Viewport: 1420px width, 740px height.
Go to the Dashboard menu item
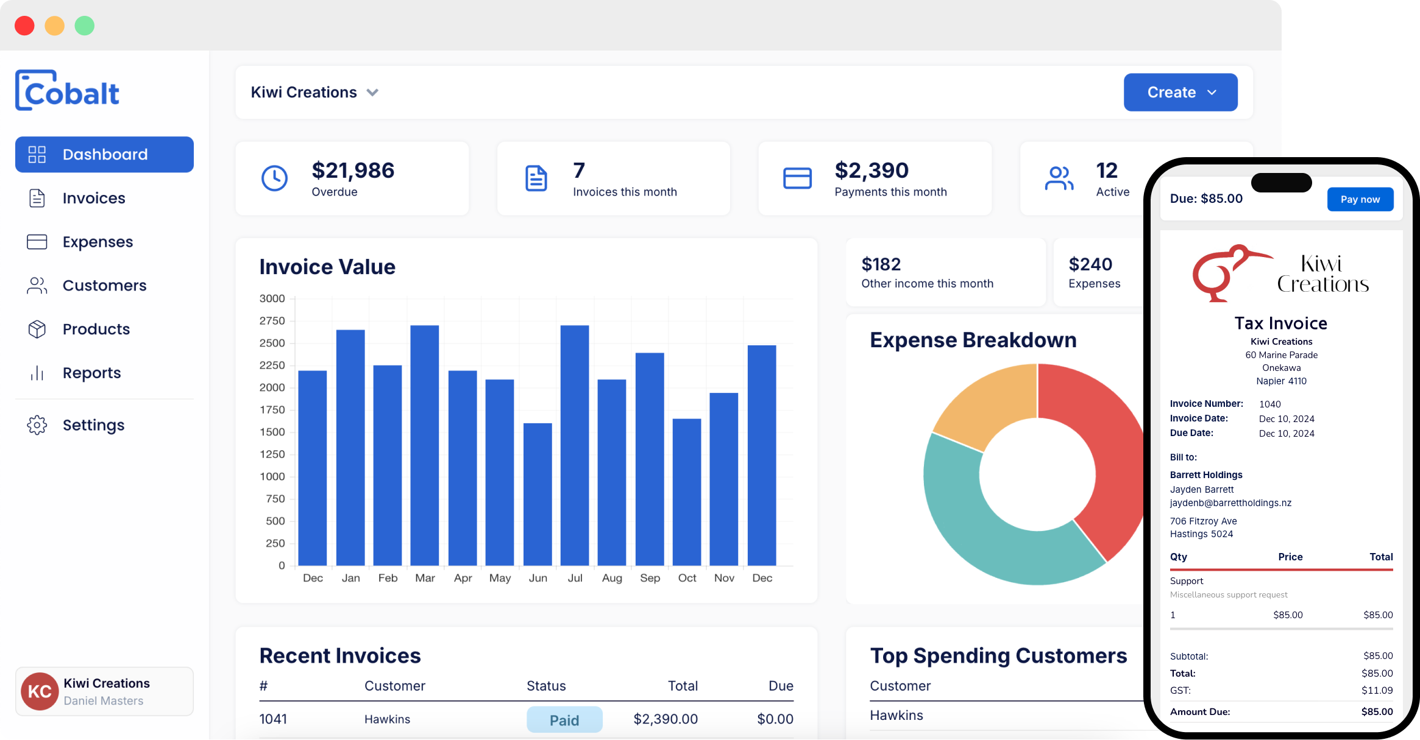104,155
